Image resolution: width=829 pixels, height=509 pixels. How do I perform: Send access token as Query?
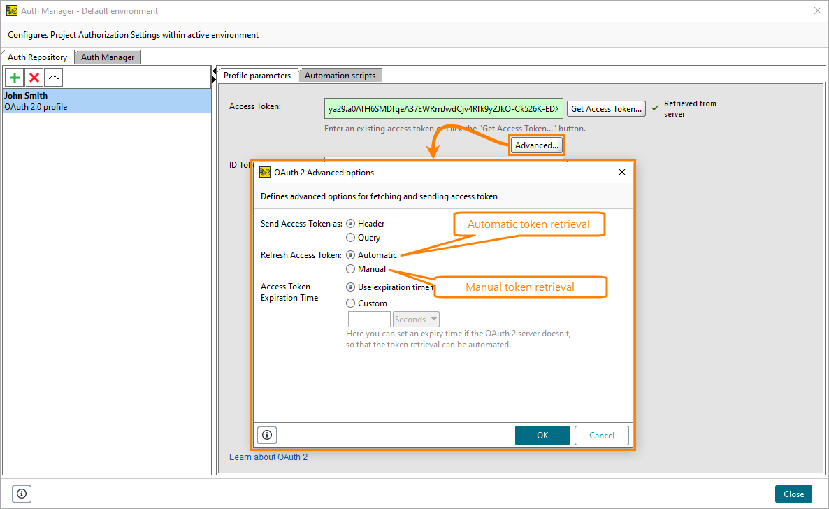point(350,237)
